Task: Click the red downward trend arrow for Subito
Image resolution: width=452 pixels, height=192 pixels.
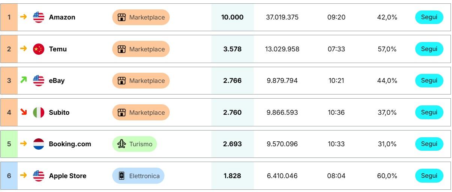Action: [24, 112]
